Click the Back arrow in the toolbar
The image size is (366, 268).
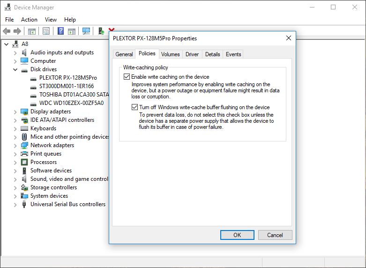[7, 31]
